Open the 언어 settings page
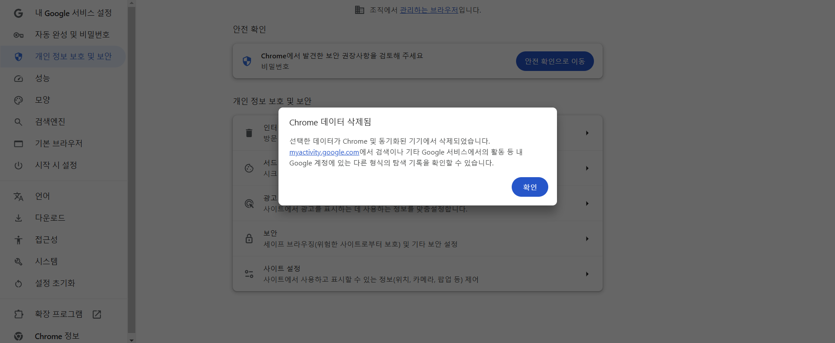This screenshot has width=835, height=343. point(63,196)
